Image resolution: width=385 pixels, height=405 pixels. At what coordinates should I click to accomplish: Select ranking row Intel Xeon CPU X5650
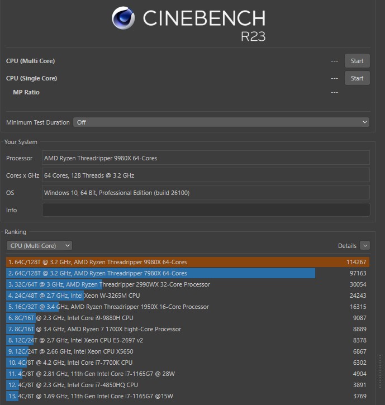188,351
